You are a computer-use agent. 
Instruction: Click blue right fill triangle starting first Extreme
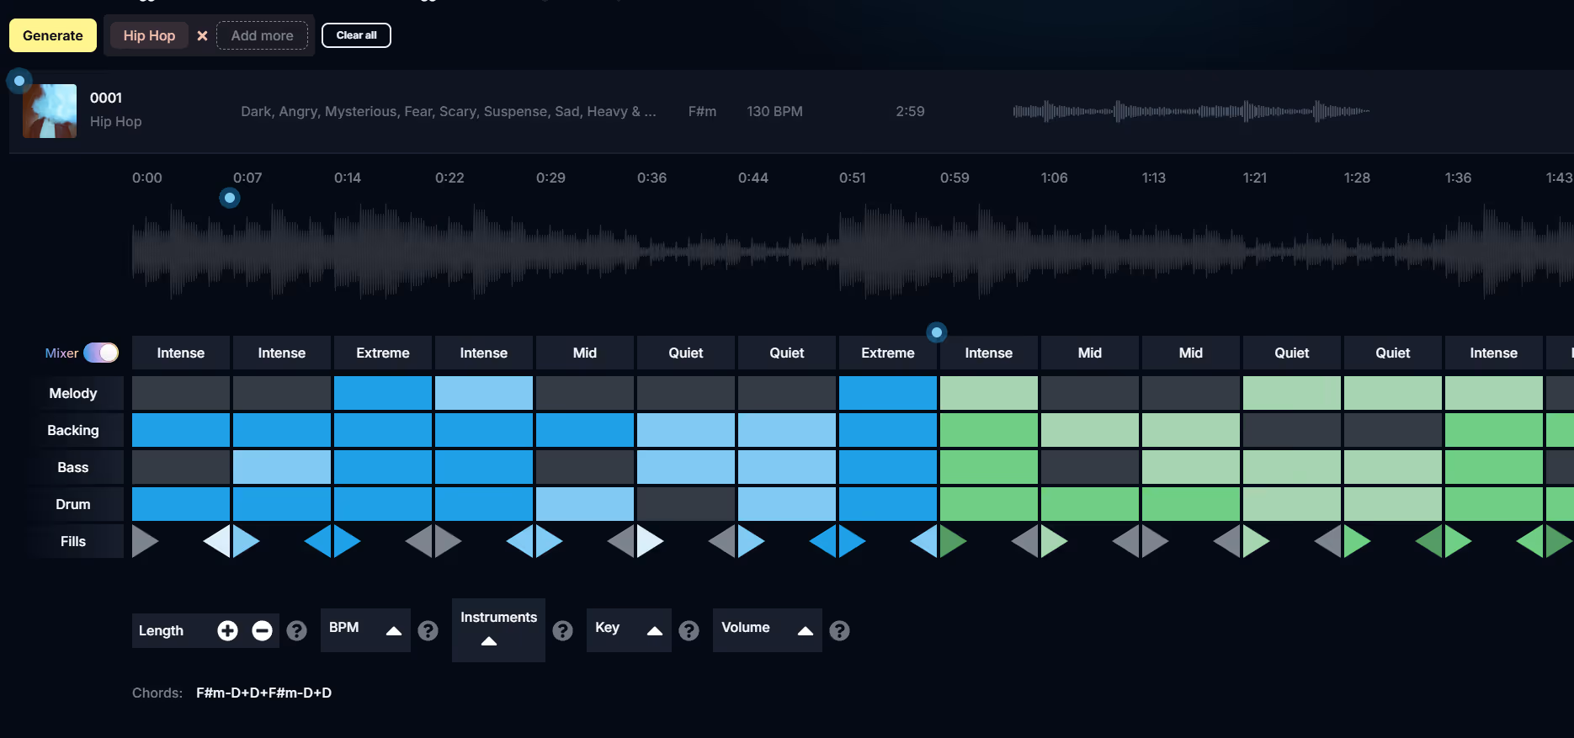click(346, 541)
